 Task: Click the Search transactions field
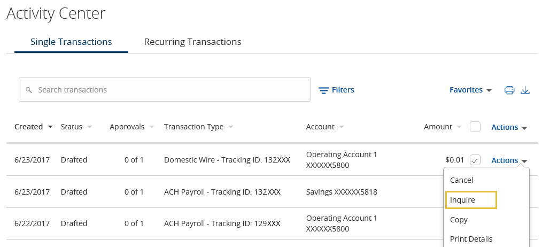tap(165, 90)
